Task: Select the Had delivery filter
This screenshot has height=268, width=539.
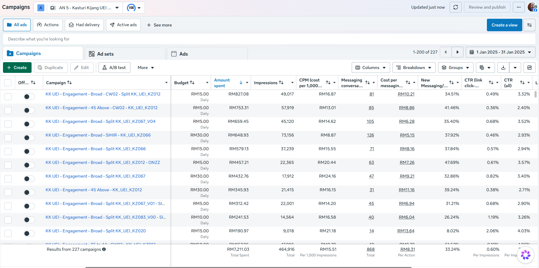Action: tap(84, 25)
